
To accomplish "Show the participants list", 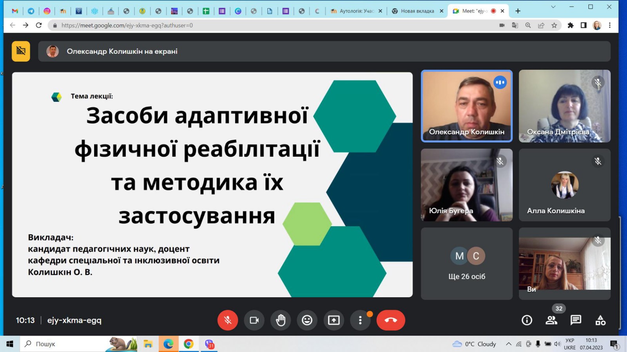I will (x=551, y=320).
